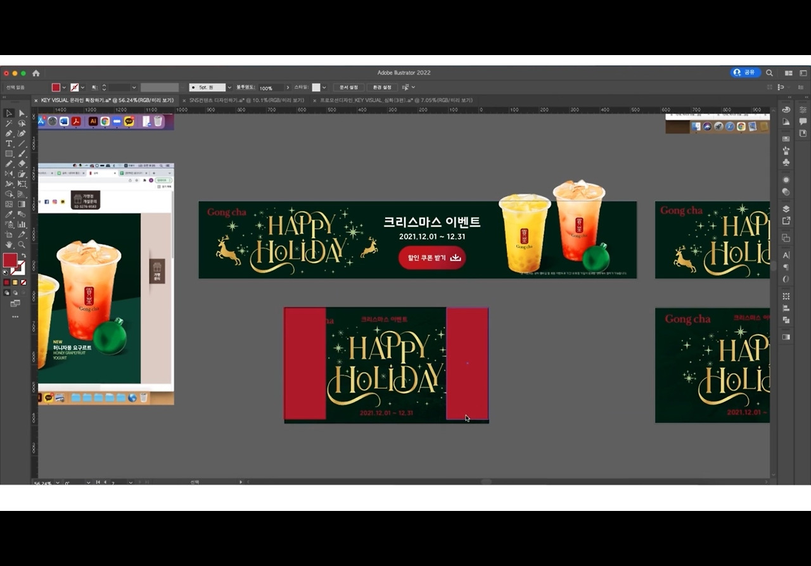Screen dimensions: 811x566
Task: Open the Search icon in the title bar
Action: tap(769, 73)
